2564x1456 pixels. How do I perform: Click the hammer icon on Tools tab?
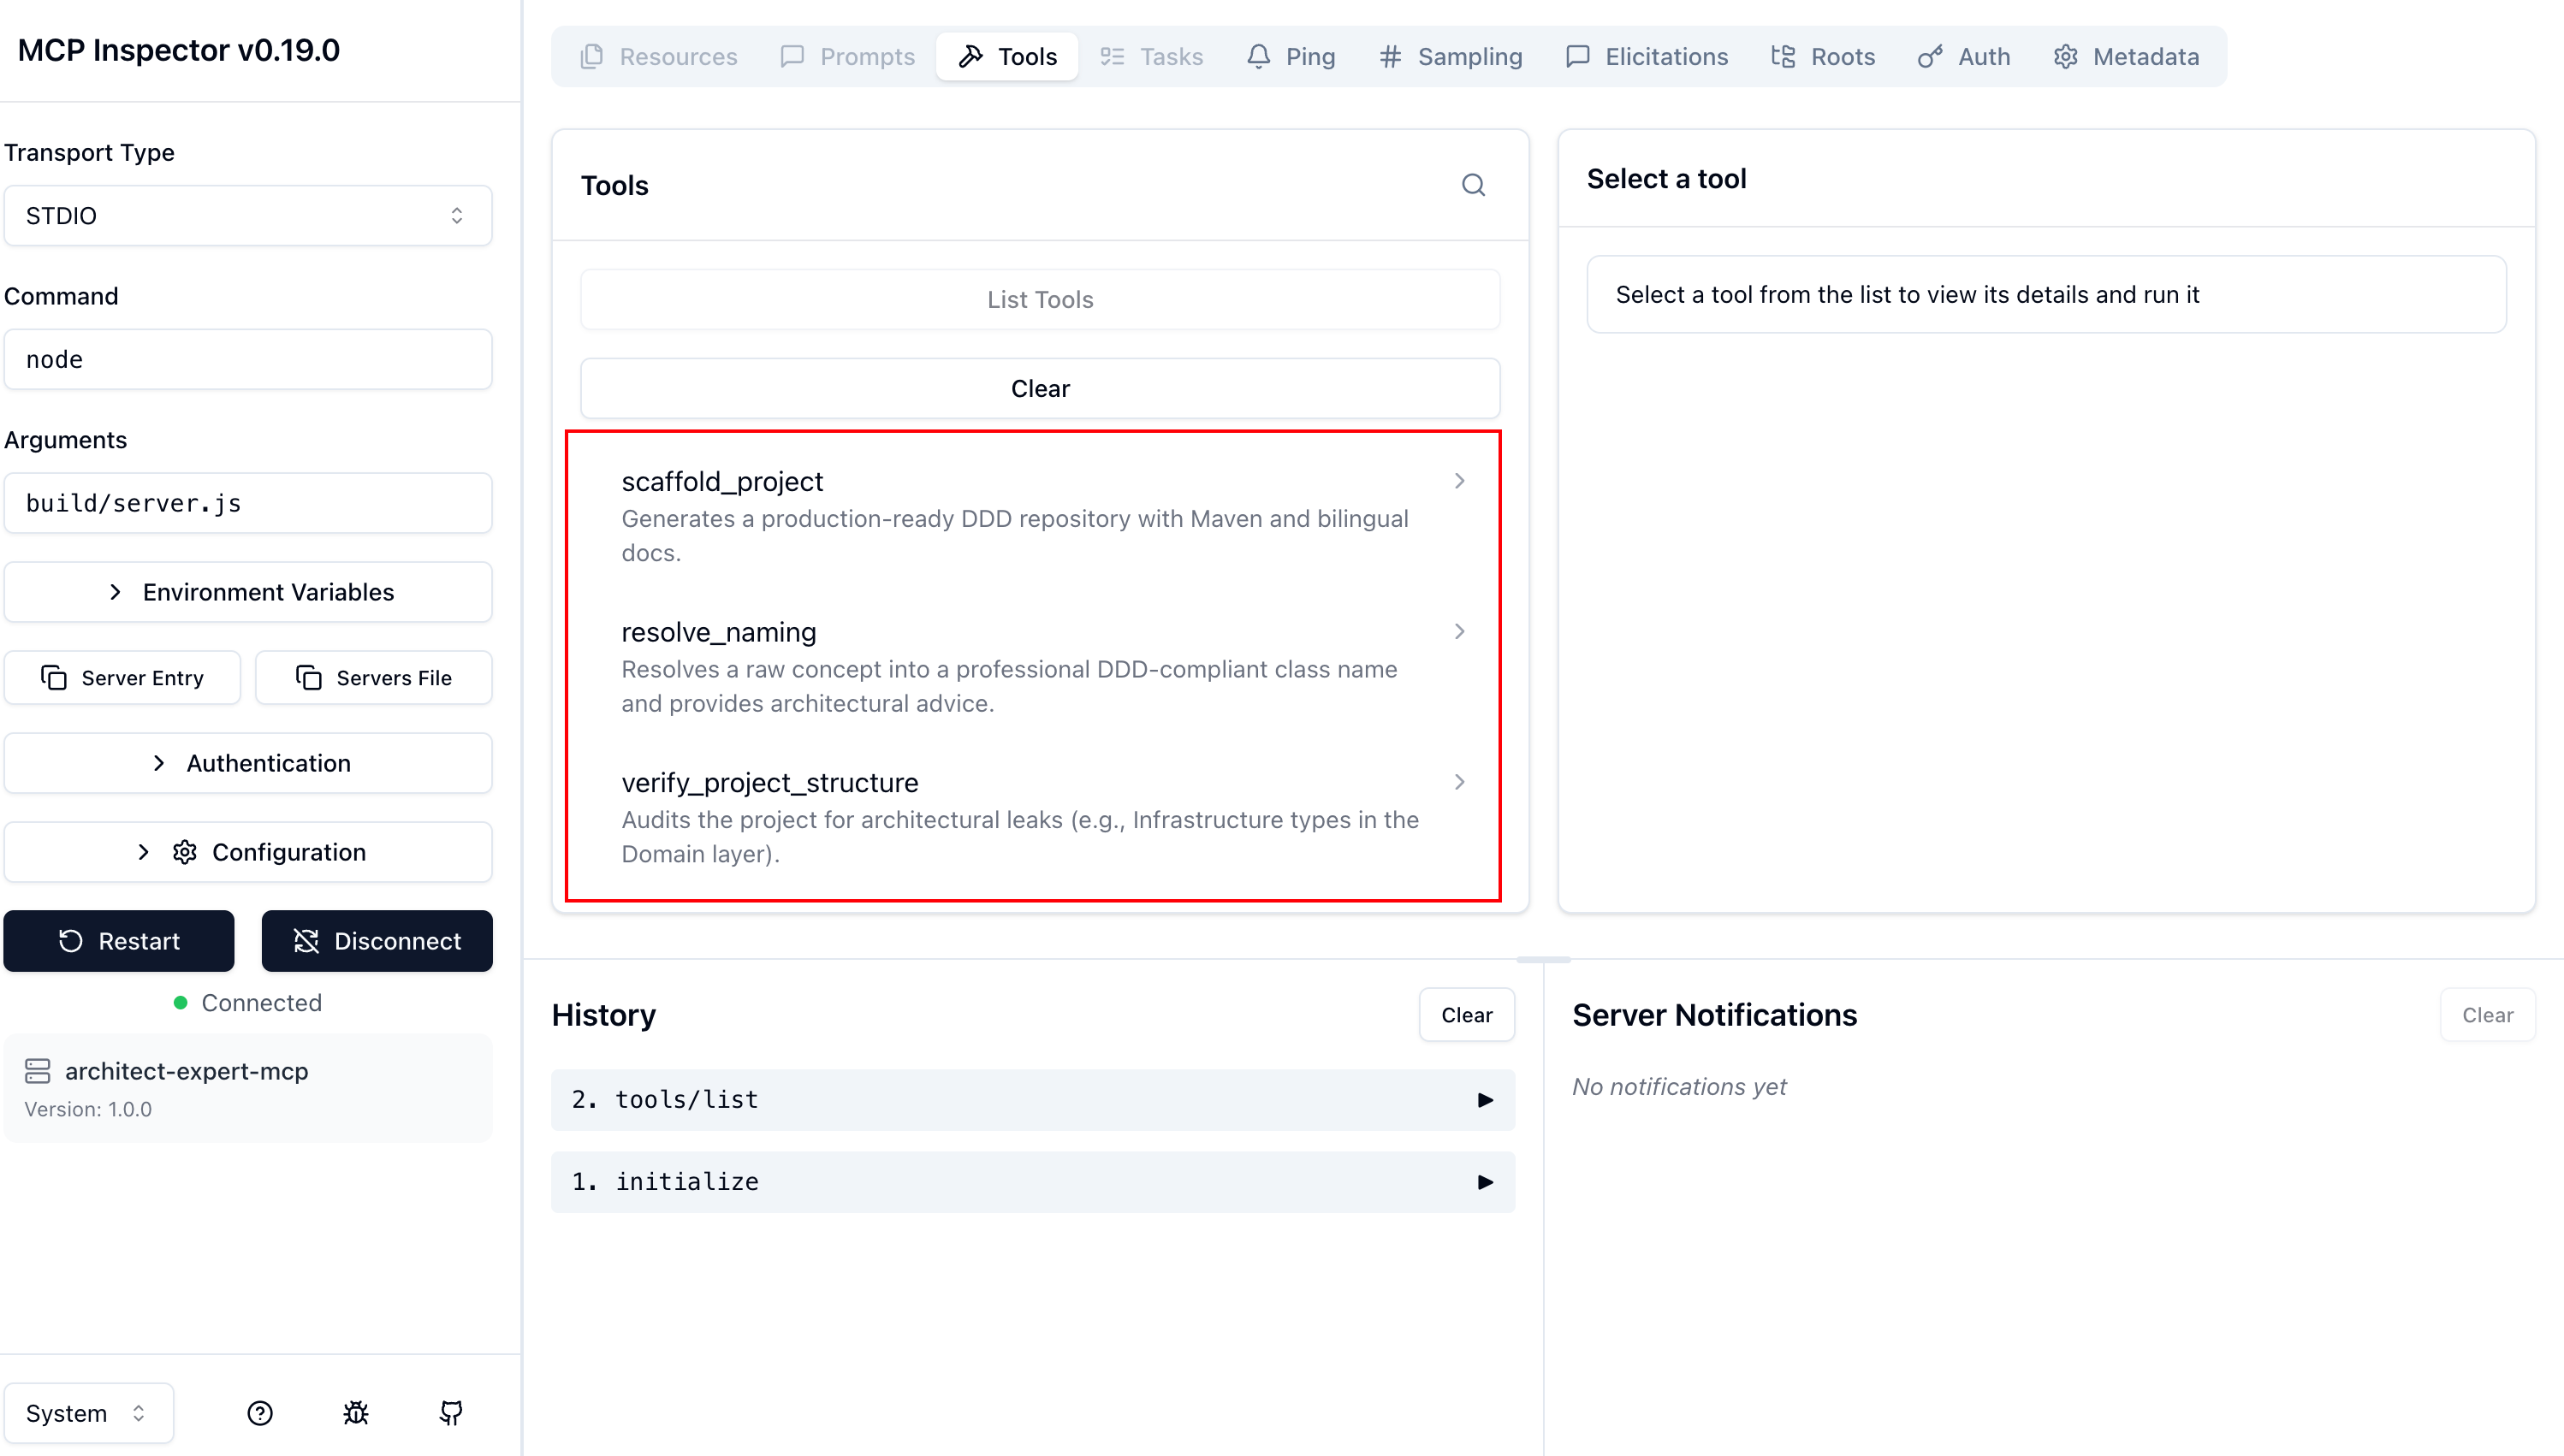click(970, 57)
